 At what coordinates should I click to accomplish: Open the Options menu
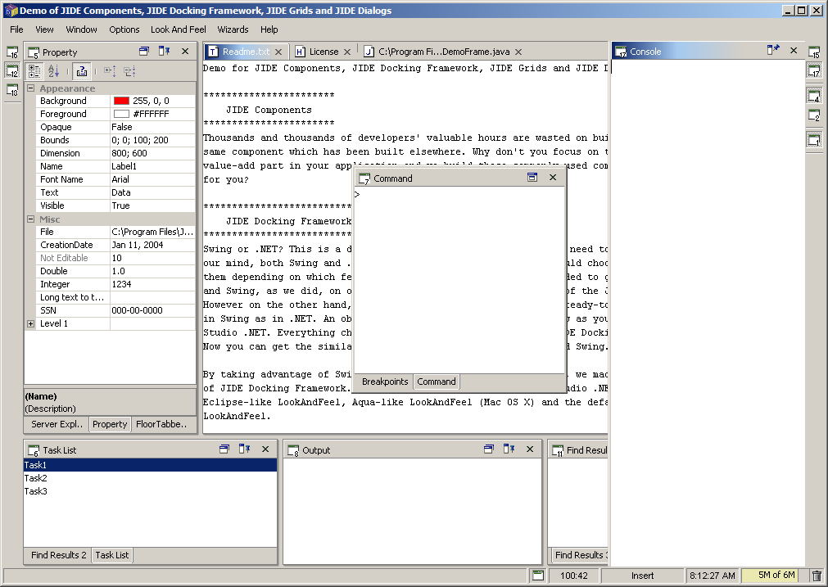tap(124, 29)
